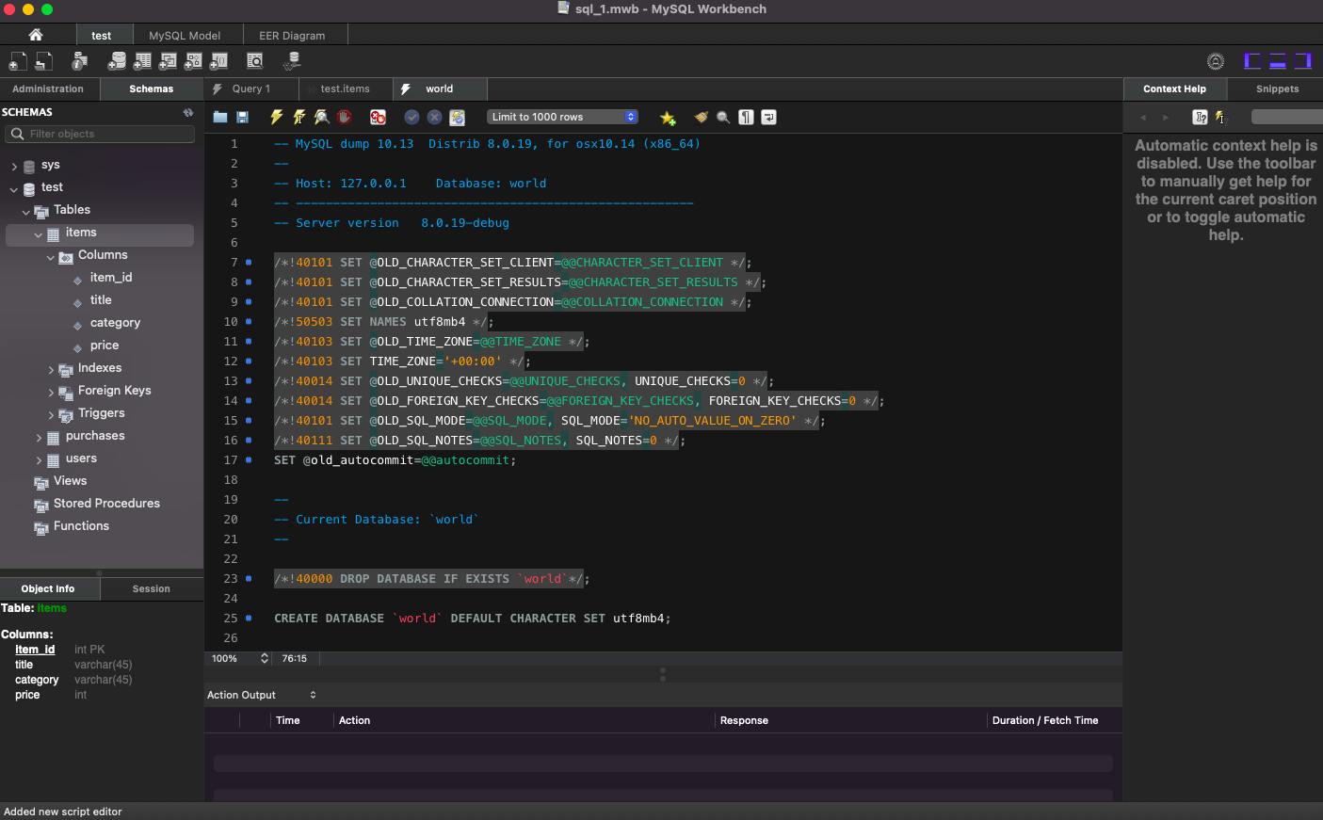Screen dimensions: 1323x820
Task: Switch to the Query 1 tab
Action: [251, 88]
